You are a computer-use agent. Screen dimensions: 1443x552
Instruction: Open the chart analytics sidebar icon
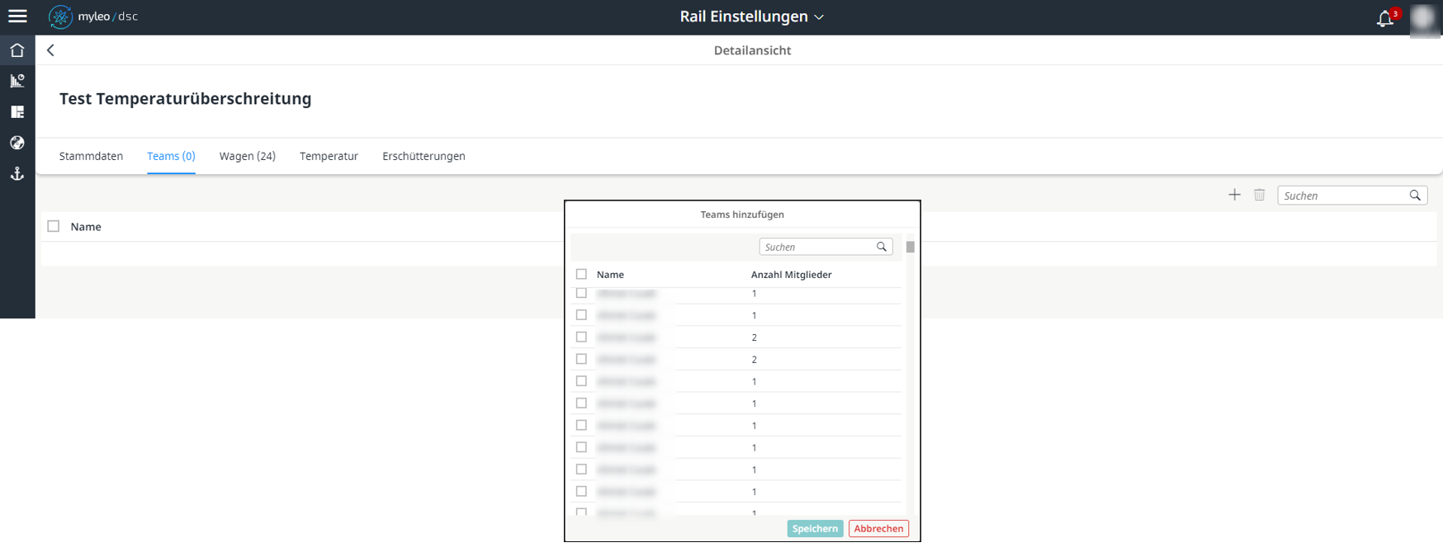point(17,81)
